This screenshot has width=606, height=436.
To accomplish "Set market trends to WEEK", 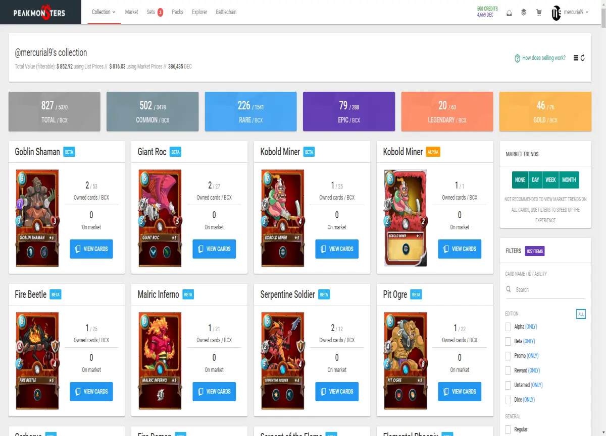I will click(550, 180).
